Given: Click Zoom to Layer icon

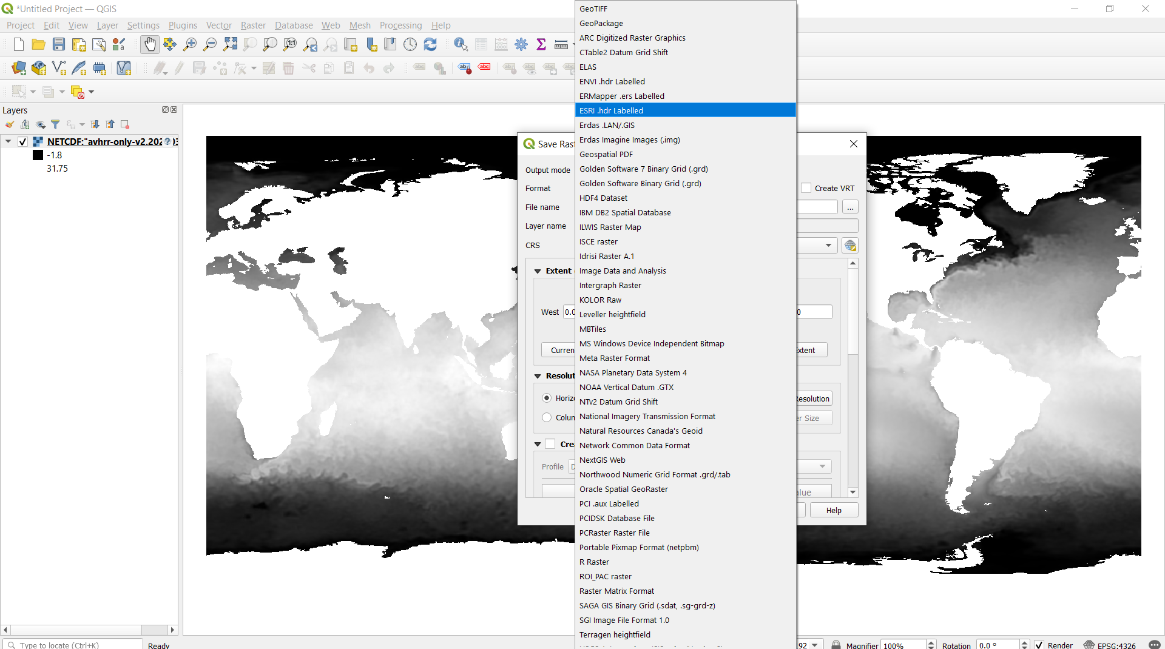Looking at the screenshot, I should [270, 44].
